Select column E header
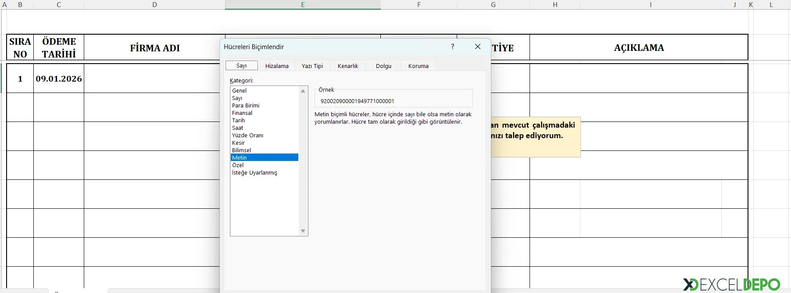Viewport: 791px width, 293px height. [303, 4]
